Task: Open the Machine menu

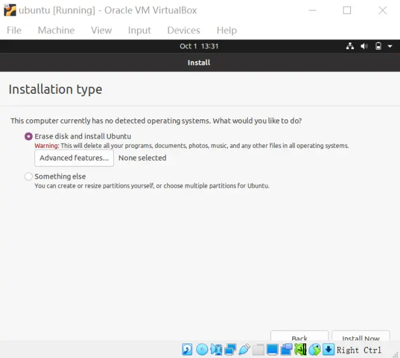Action: click(x=56, y=30)
